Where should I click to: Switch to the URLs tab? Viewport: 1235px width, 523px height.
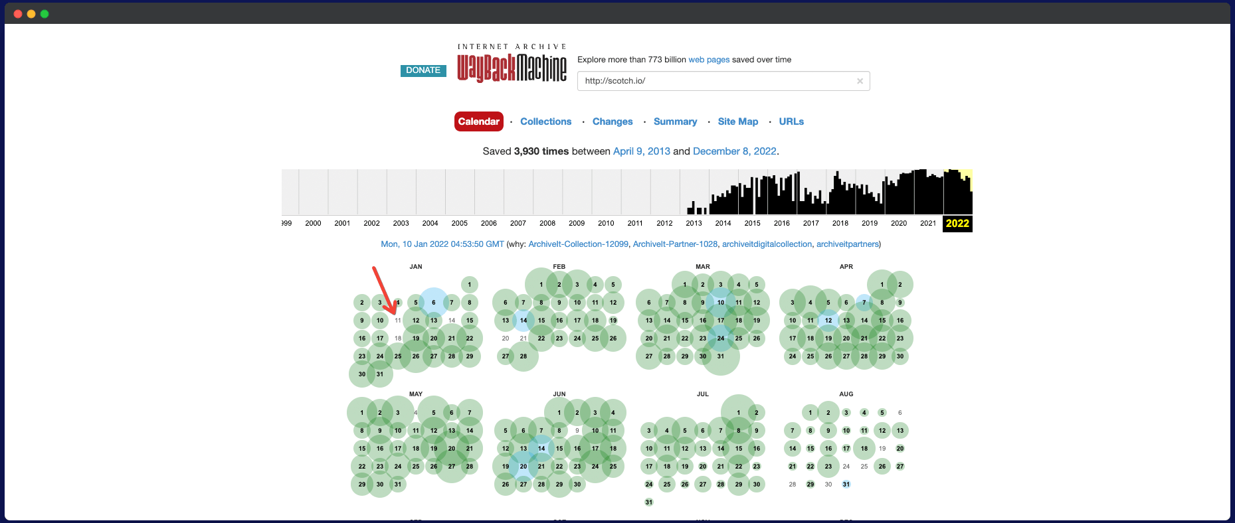[791, 121]
